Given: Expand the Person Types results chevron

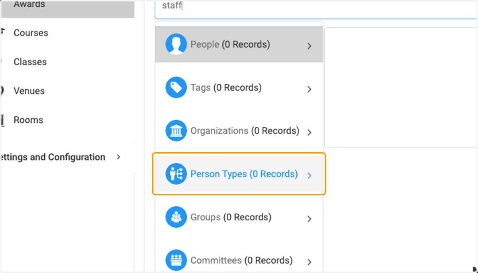Looking at the screenshot, I should coord(309,175).
